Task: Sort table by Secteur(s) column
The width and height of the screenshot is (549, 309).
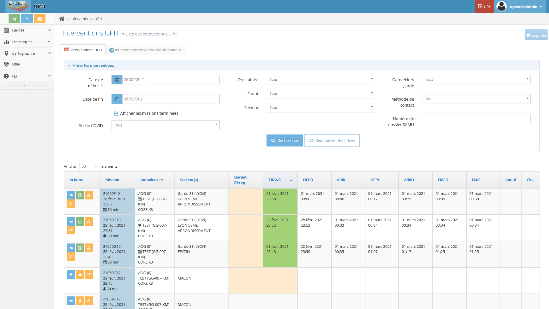Action: 202,180
